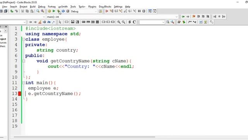Click 'string country;' on line 5
248x140 pixels.
click(57, 50)
